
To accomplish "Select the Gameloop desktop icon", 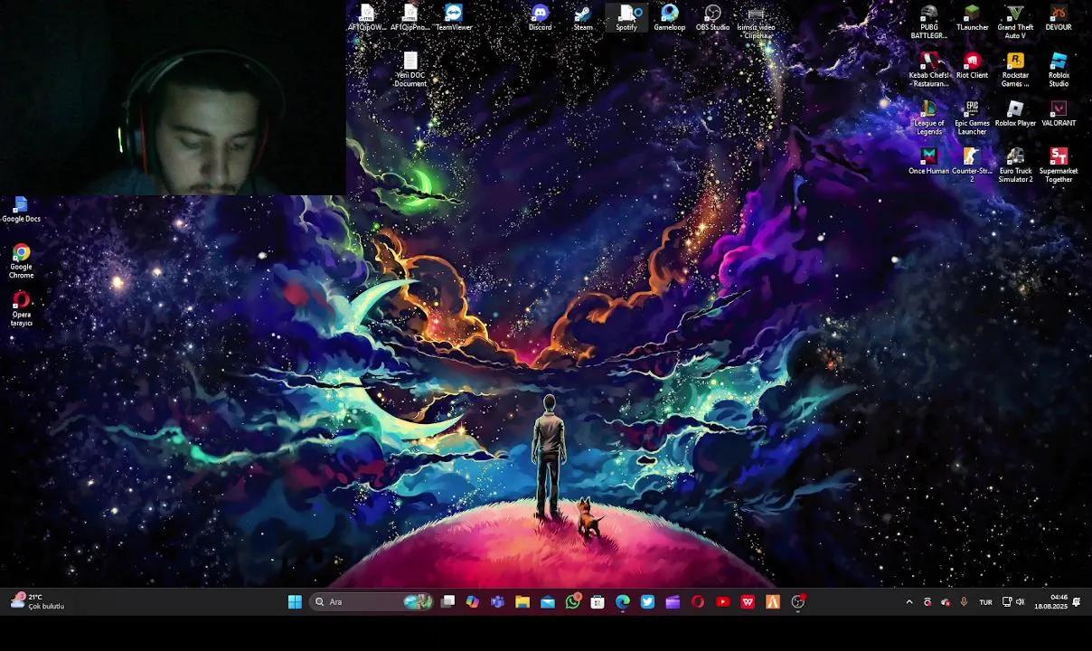I will click(669, 17).
